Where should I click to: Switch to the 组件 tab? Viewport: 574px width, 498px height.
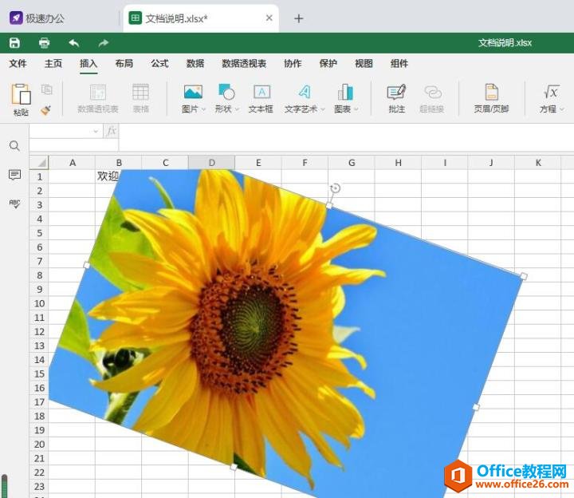click(399, 63)
